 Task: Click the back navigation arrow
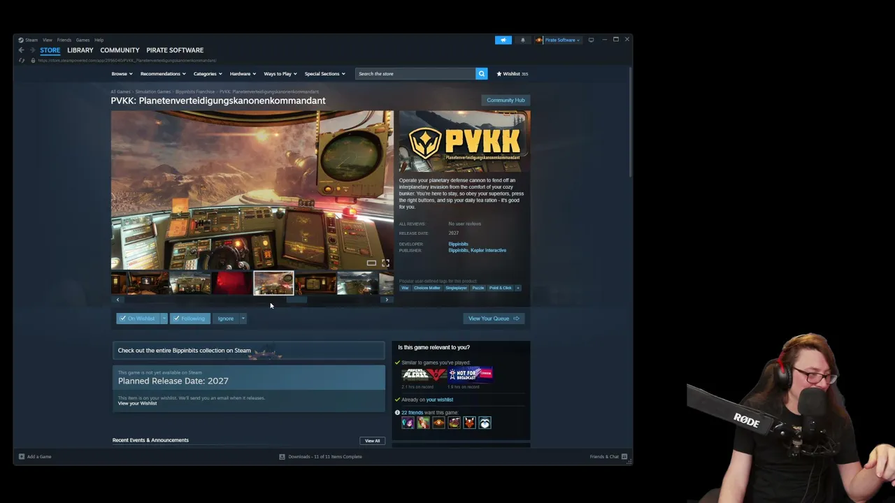pos(22,50)
